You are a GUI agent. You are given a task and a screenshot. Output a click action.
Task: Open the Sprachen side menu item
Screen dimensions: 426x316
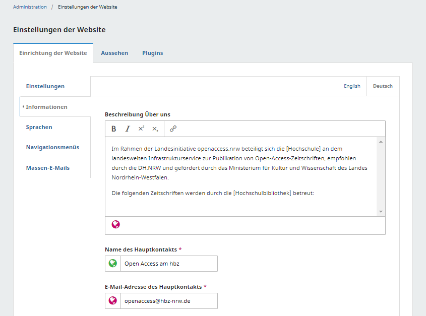pyautogui.click(x=39, y=127)
